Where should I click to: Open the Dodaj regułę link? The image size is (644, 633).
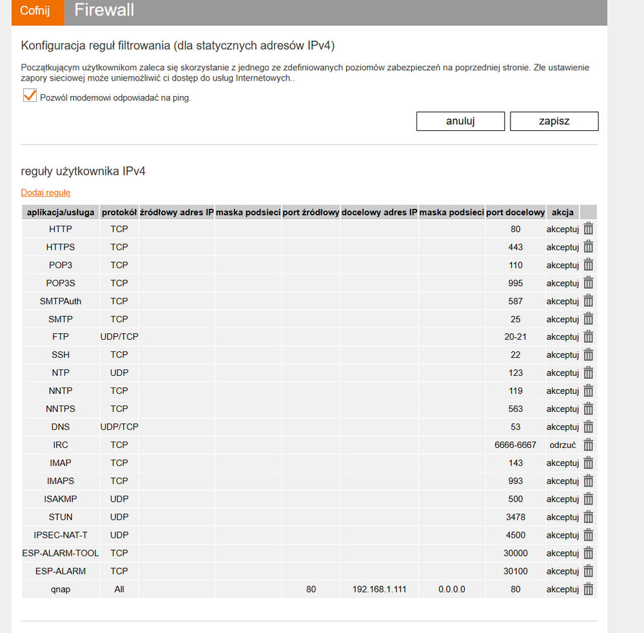pos(46,193)
